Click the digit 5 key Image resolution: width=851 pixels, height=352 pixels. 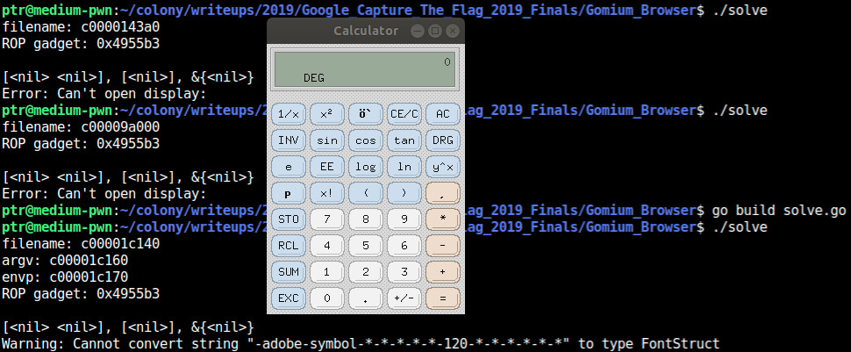pos(365,246)
